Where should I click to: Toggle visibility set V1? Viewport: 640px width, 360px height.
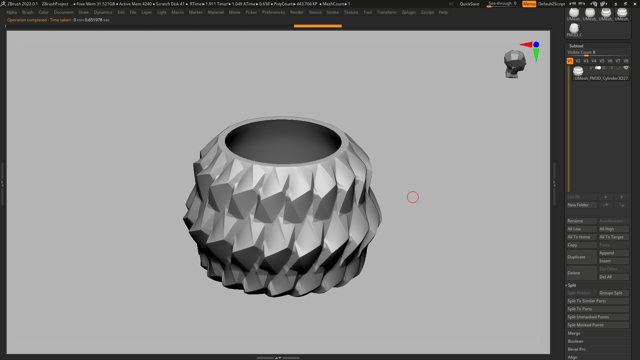coord(570,61)
